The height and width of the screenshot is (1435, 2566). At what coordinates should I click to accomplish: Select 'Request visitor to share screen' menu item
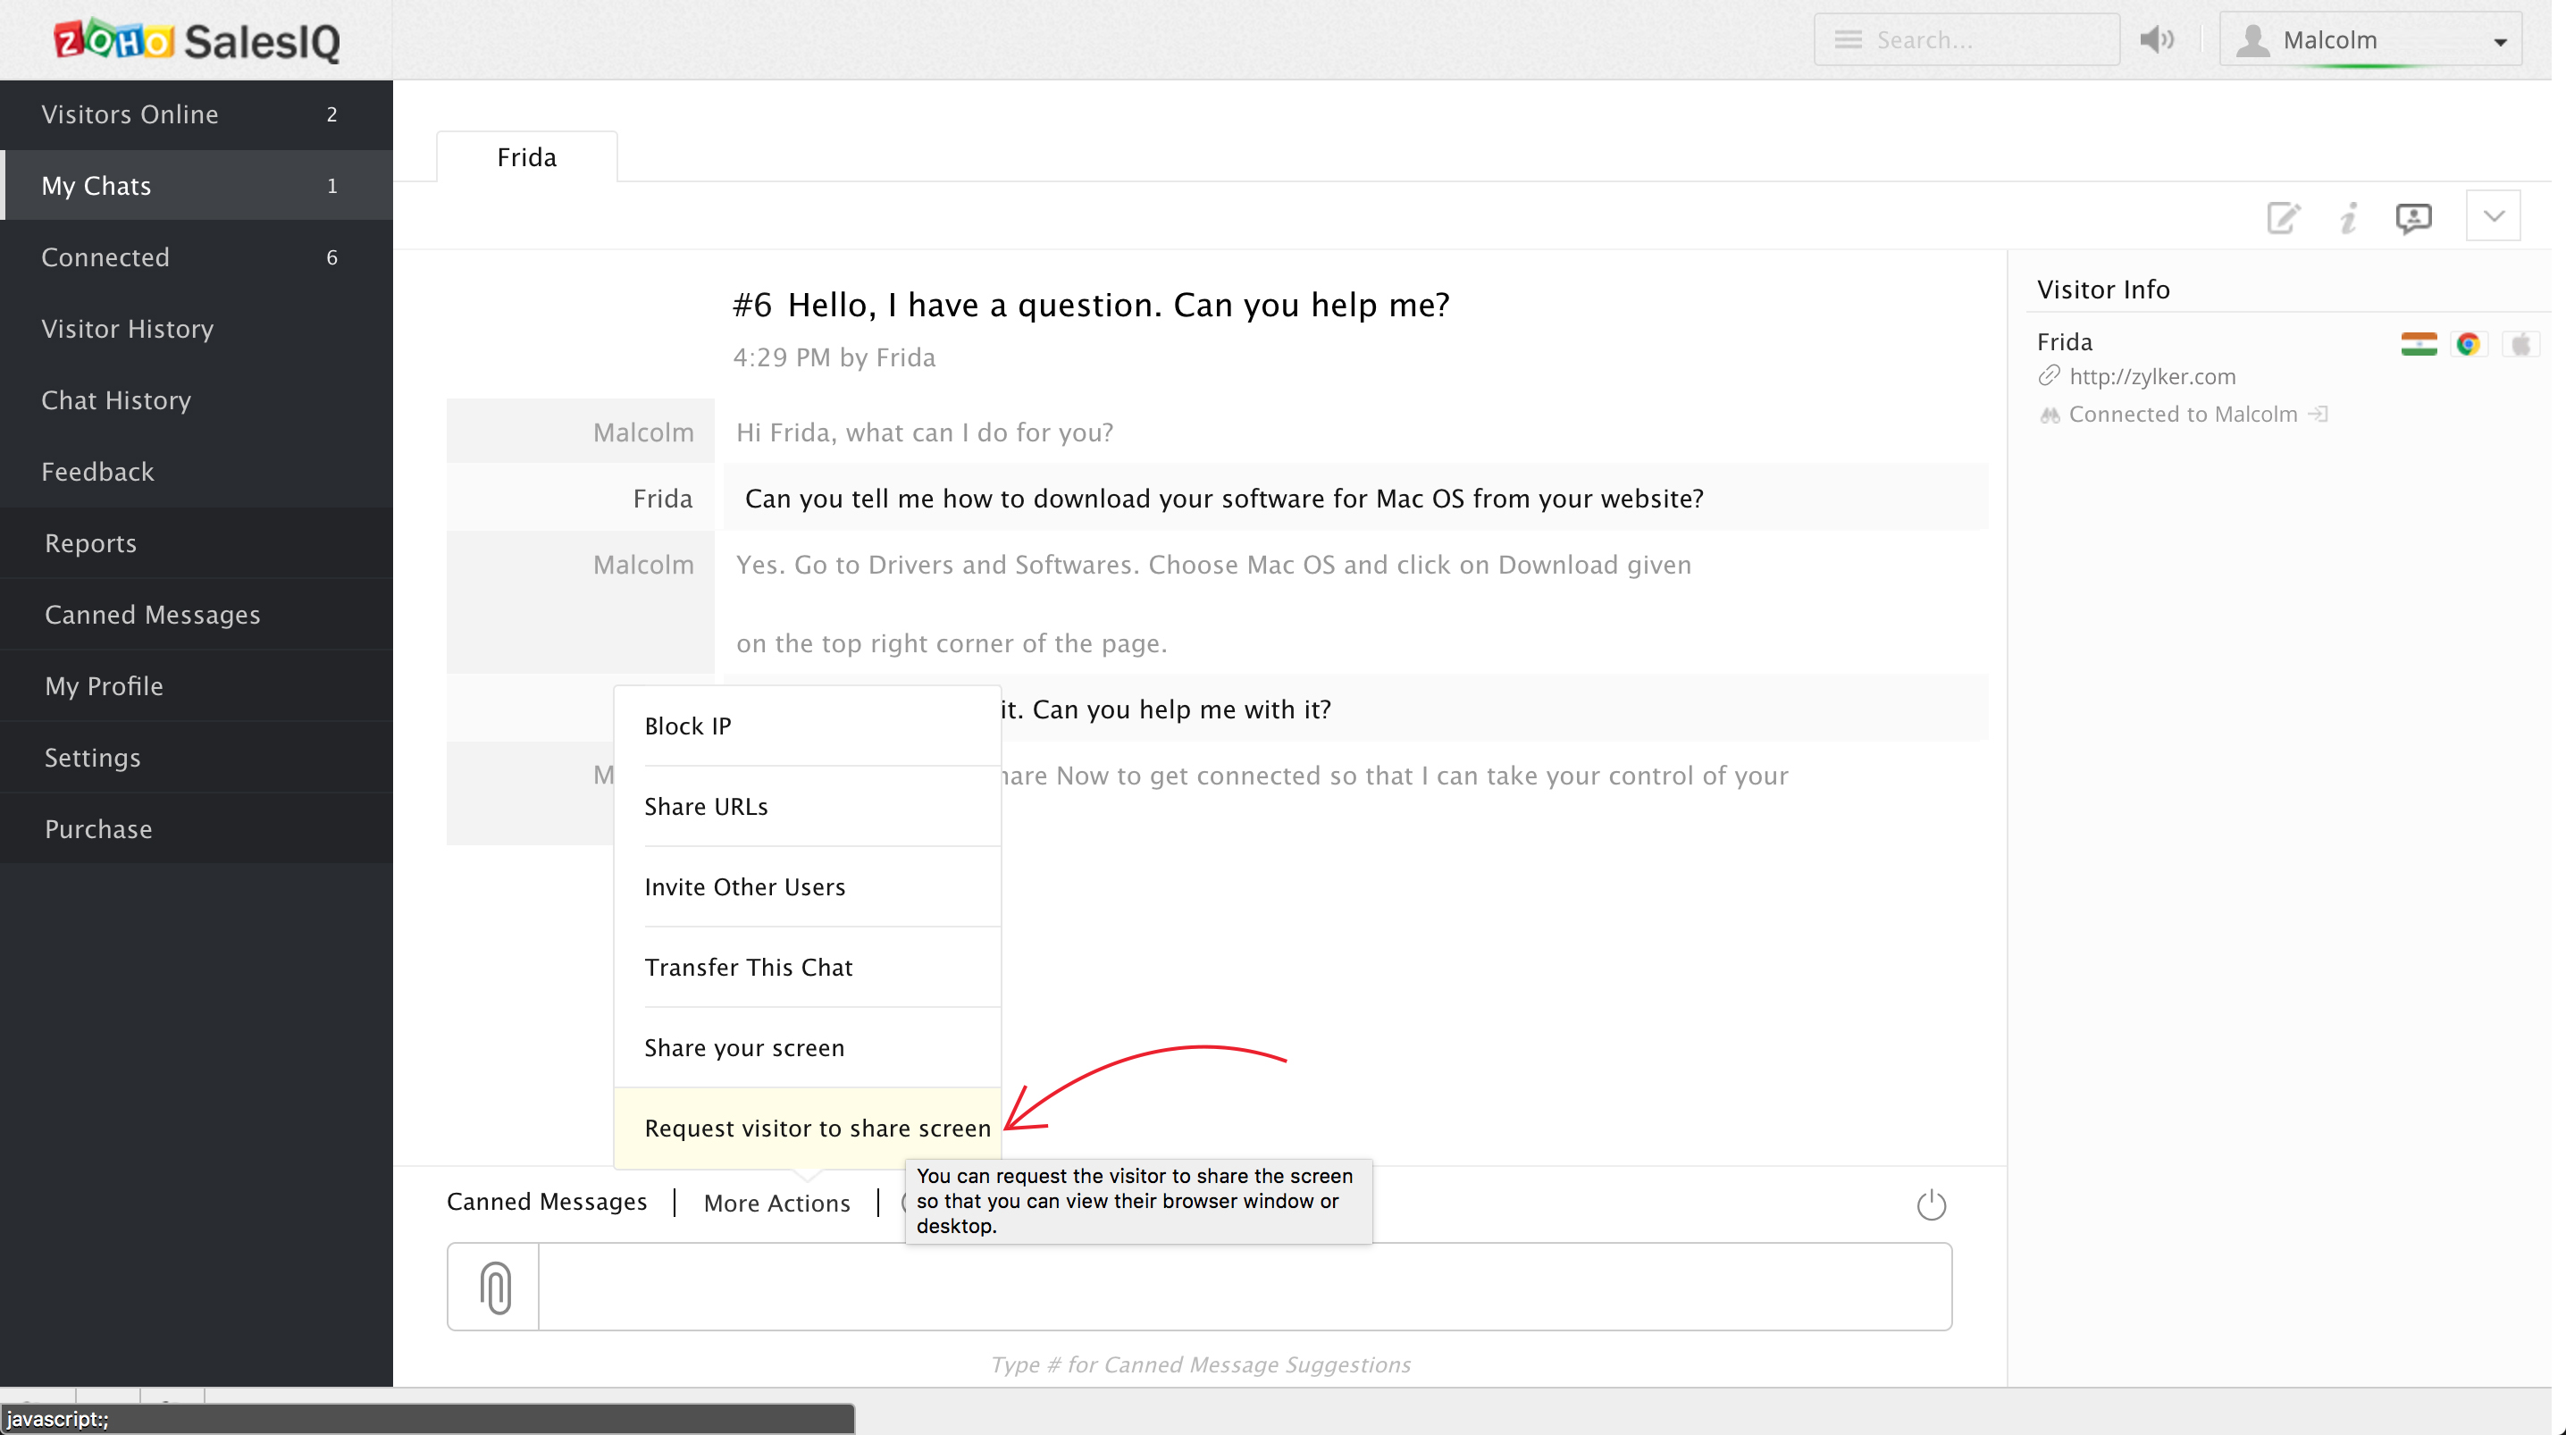tap(818, 1127)
